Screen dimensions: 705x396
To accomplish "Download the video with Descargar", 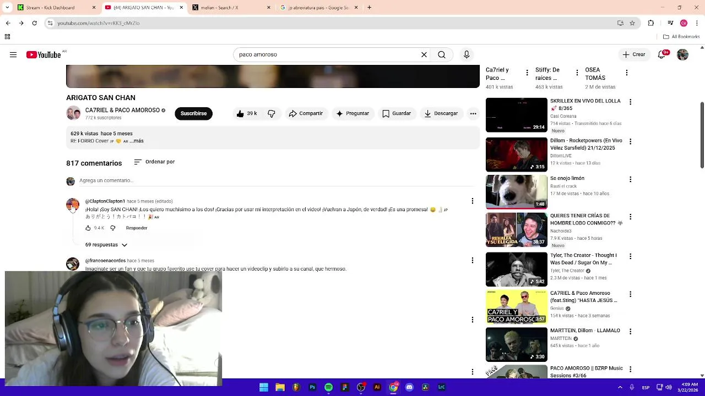I will [x=441, y=113].
